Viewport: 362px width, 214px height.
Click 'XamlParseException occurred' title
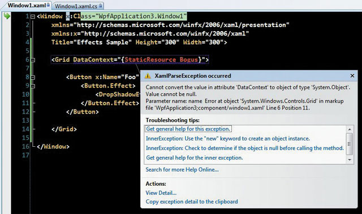tap(193, 76)
